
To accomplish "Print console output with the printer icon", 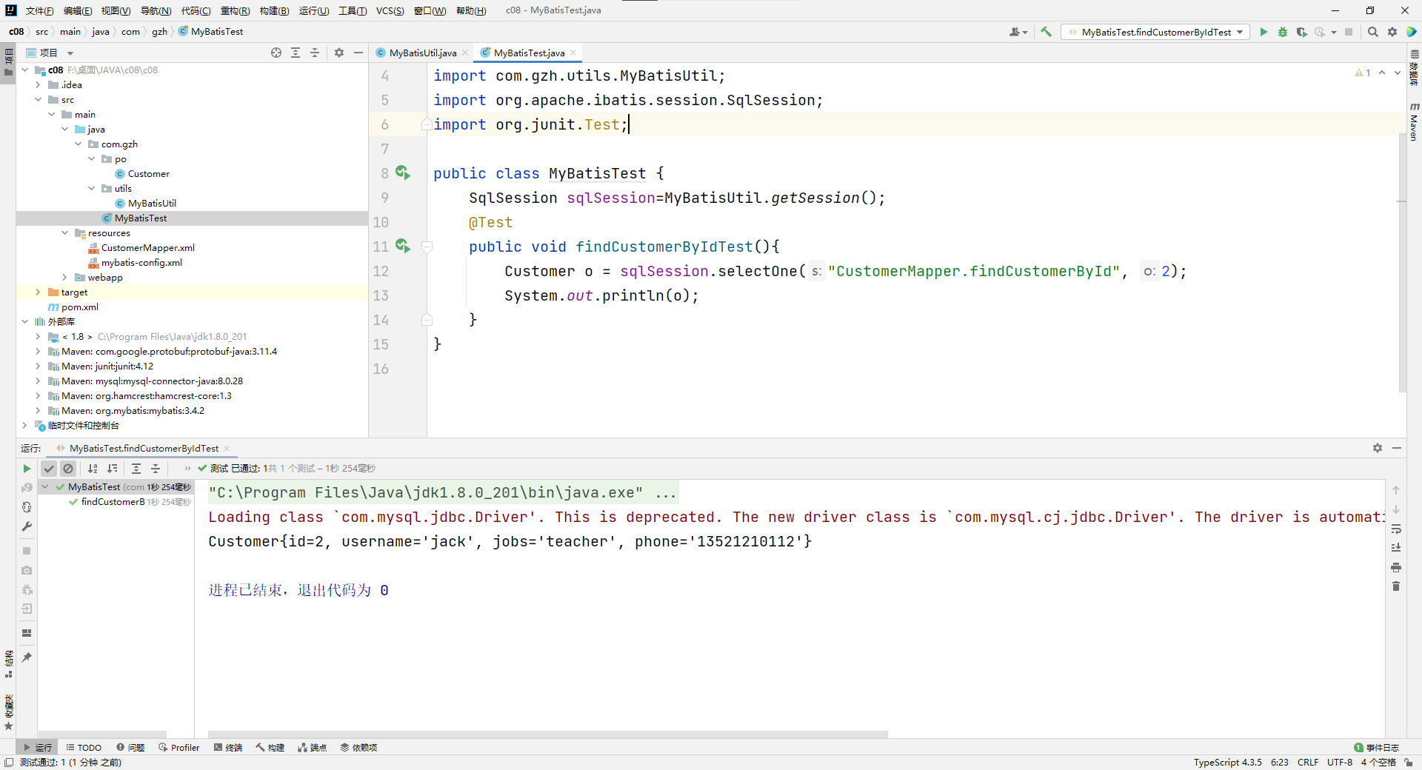I will 1396,567.
